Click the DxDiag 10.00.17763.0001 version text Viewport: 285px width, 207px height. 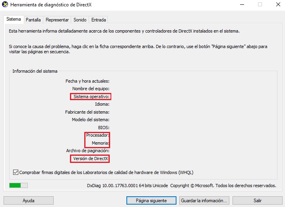128,186
